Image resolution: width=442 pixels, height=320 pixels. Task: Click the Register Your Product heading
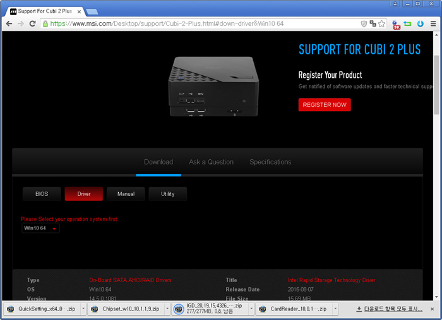330,75
